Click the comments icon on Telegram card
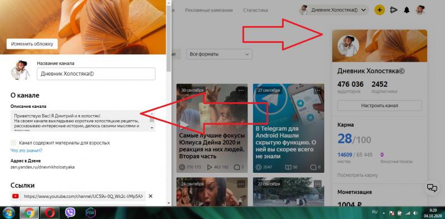The height and width of the screenshot is (219, 445). pyautogui.click(x=313, y=167)
